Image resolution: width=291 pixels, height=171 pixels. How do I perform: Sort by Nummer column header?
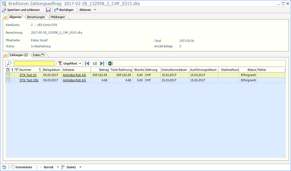30,70
